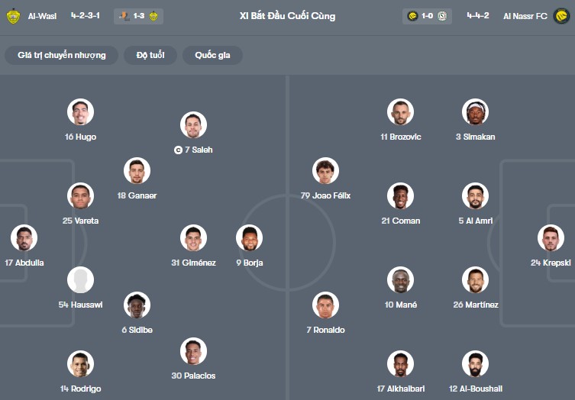Click Brozovic's player photo

tap(400, 112)
